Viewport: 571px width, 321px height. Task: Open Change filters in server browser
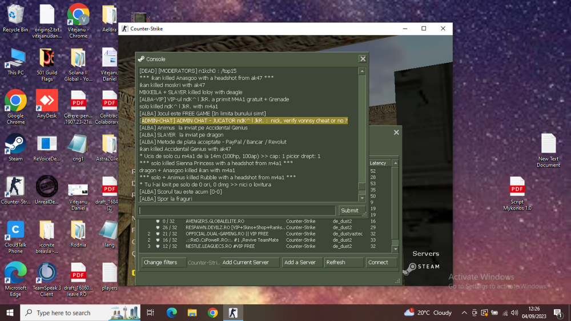click(163, 262)
